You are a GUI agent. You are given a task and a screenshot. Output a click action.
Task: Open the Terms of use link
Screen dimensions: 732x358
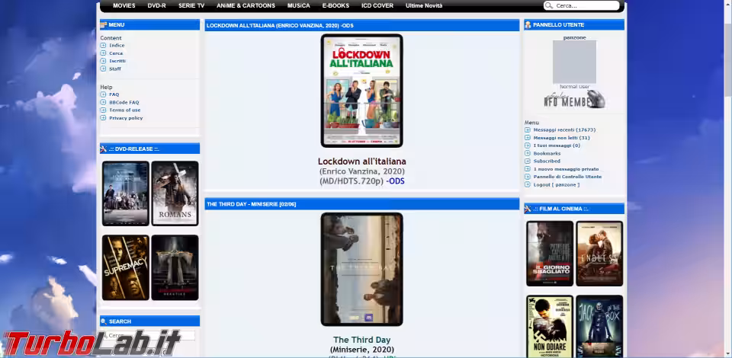[124, 110]
